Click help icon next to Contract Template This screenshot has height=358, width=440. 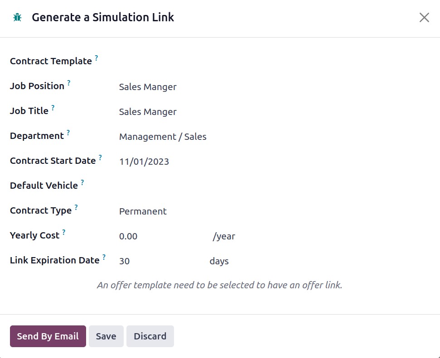click(x=96, y=58)
